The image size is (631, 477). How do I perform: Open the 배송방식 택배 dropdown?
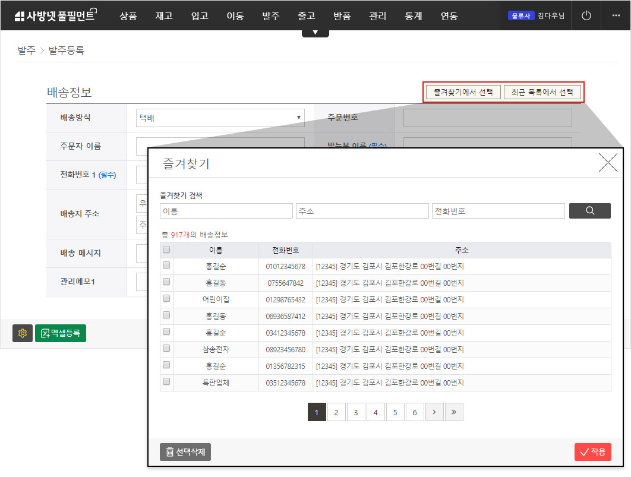(x=220, y=118)
